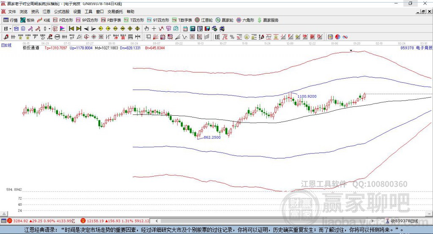Screen dimensions: 433x234
Task: Expand the candlestick style dropdown arrow
Action: (x=49, y=29)
